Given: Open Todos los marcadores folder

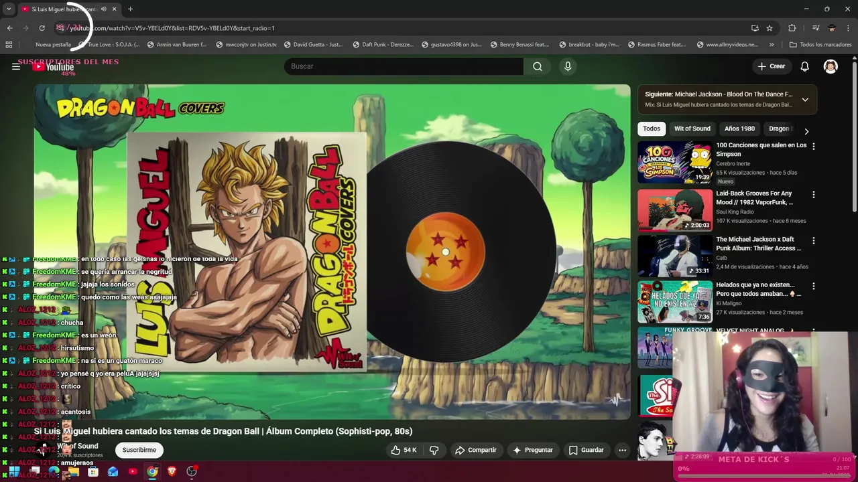Looking at the screenshot, I should coord(820,45).
